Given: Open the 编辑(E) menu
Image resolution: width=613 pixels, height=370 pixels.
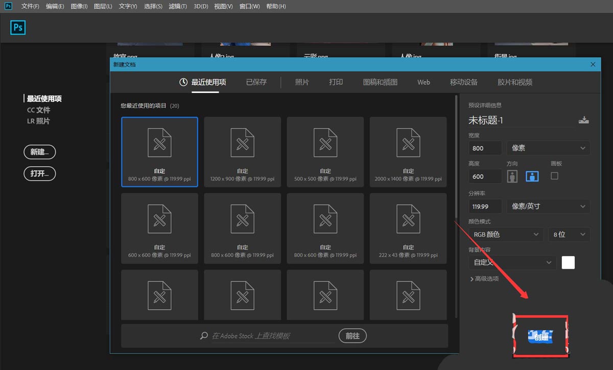Looking at the screenshot, I should tap(55, 7).
